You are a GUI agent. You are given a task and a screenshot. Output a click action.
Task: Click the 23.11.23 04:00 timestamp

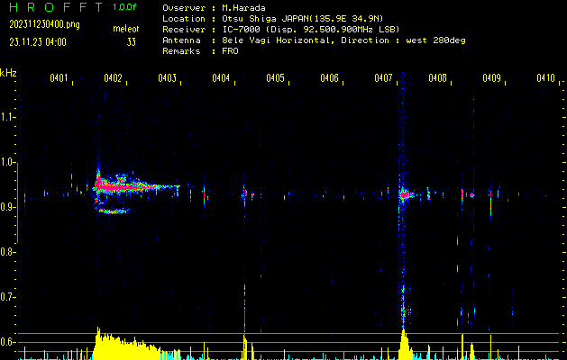(37, 41)
